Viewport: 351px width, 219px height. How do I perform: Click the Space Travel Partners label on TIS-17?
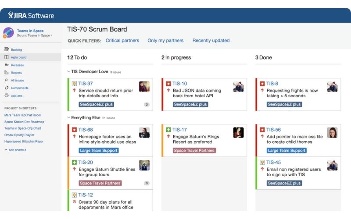194,150
